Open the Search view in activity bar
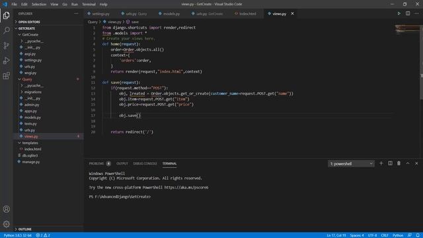 point(7,30)
